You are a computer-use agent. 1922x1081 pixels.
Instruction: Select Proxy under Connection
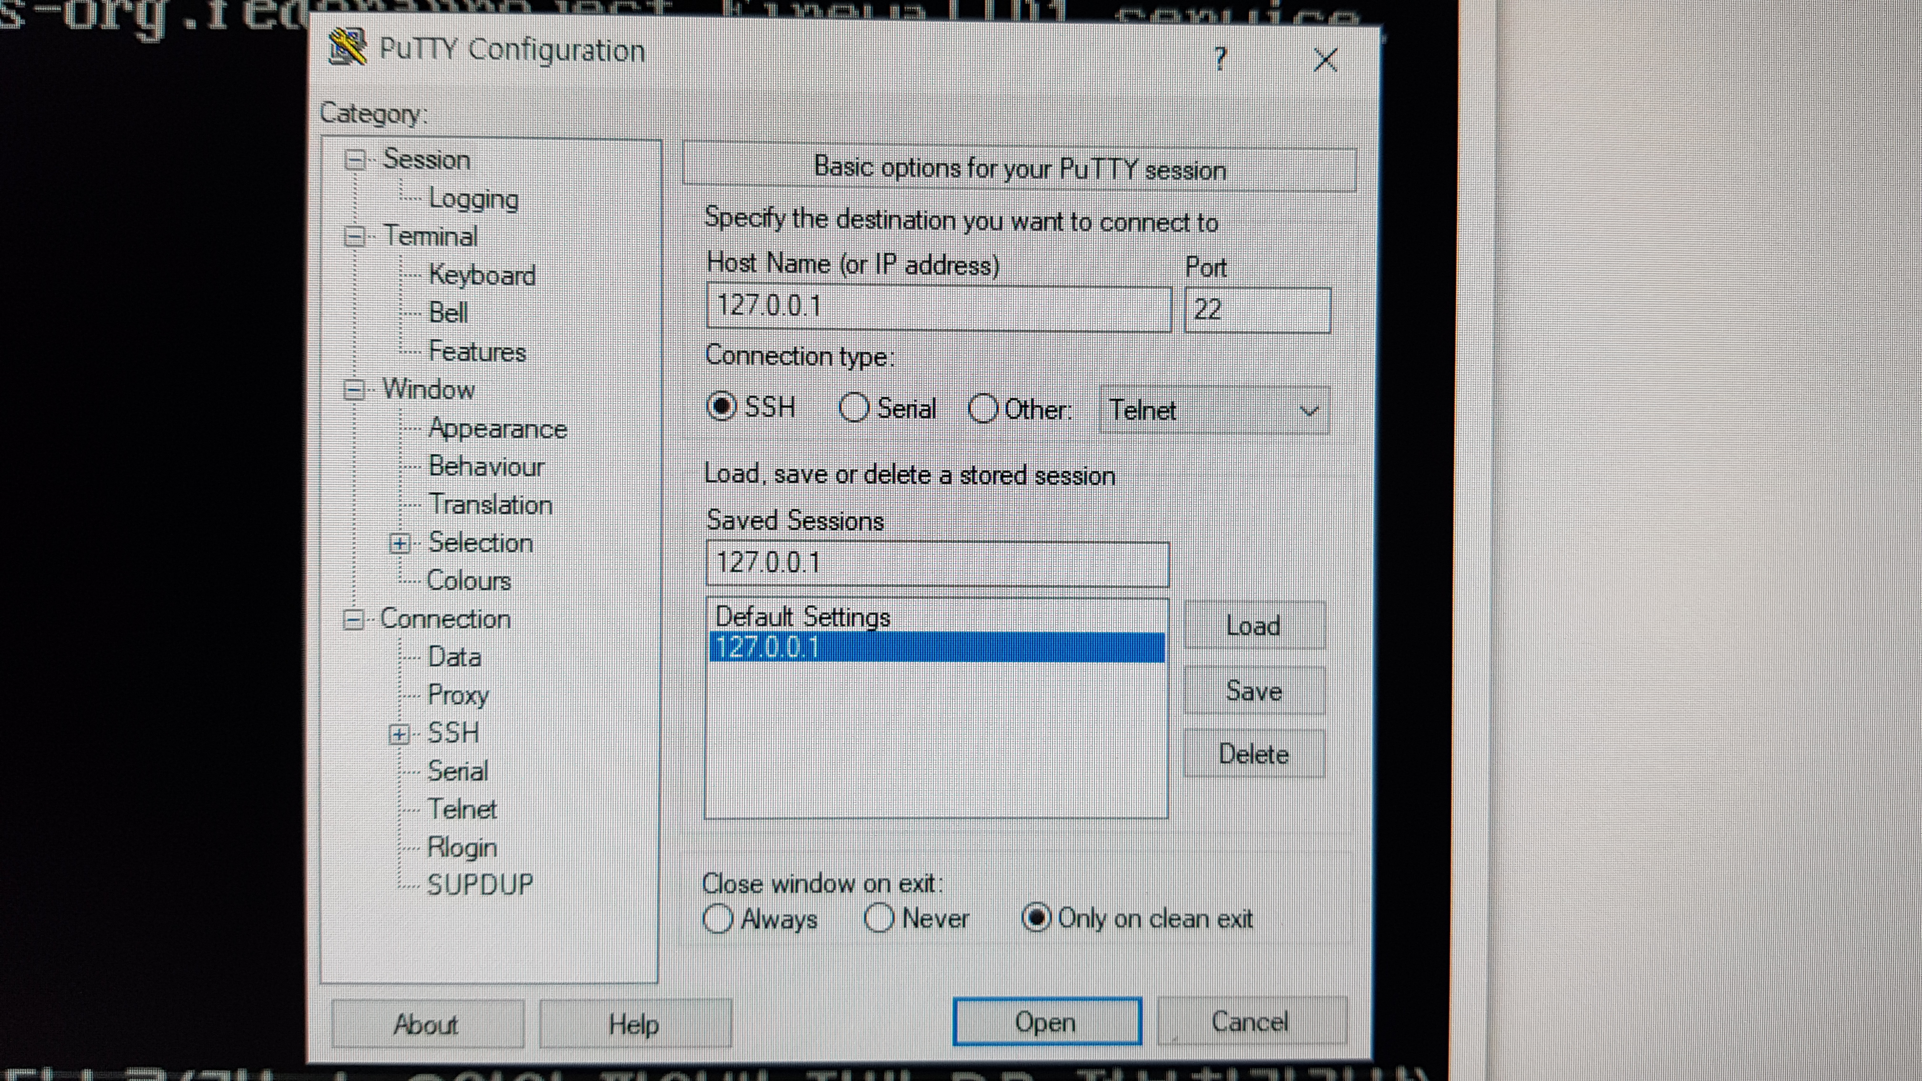pos(457,695)
